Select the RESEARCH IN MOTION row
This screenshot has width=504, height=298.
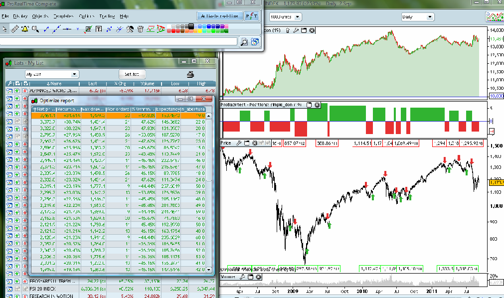[x=110, y=296]
